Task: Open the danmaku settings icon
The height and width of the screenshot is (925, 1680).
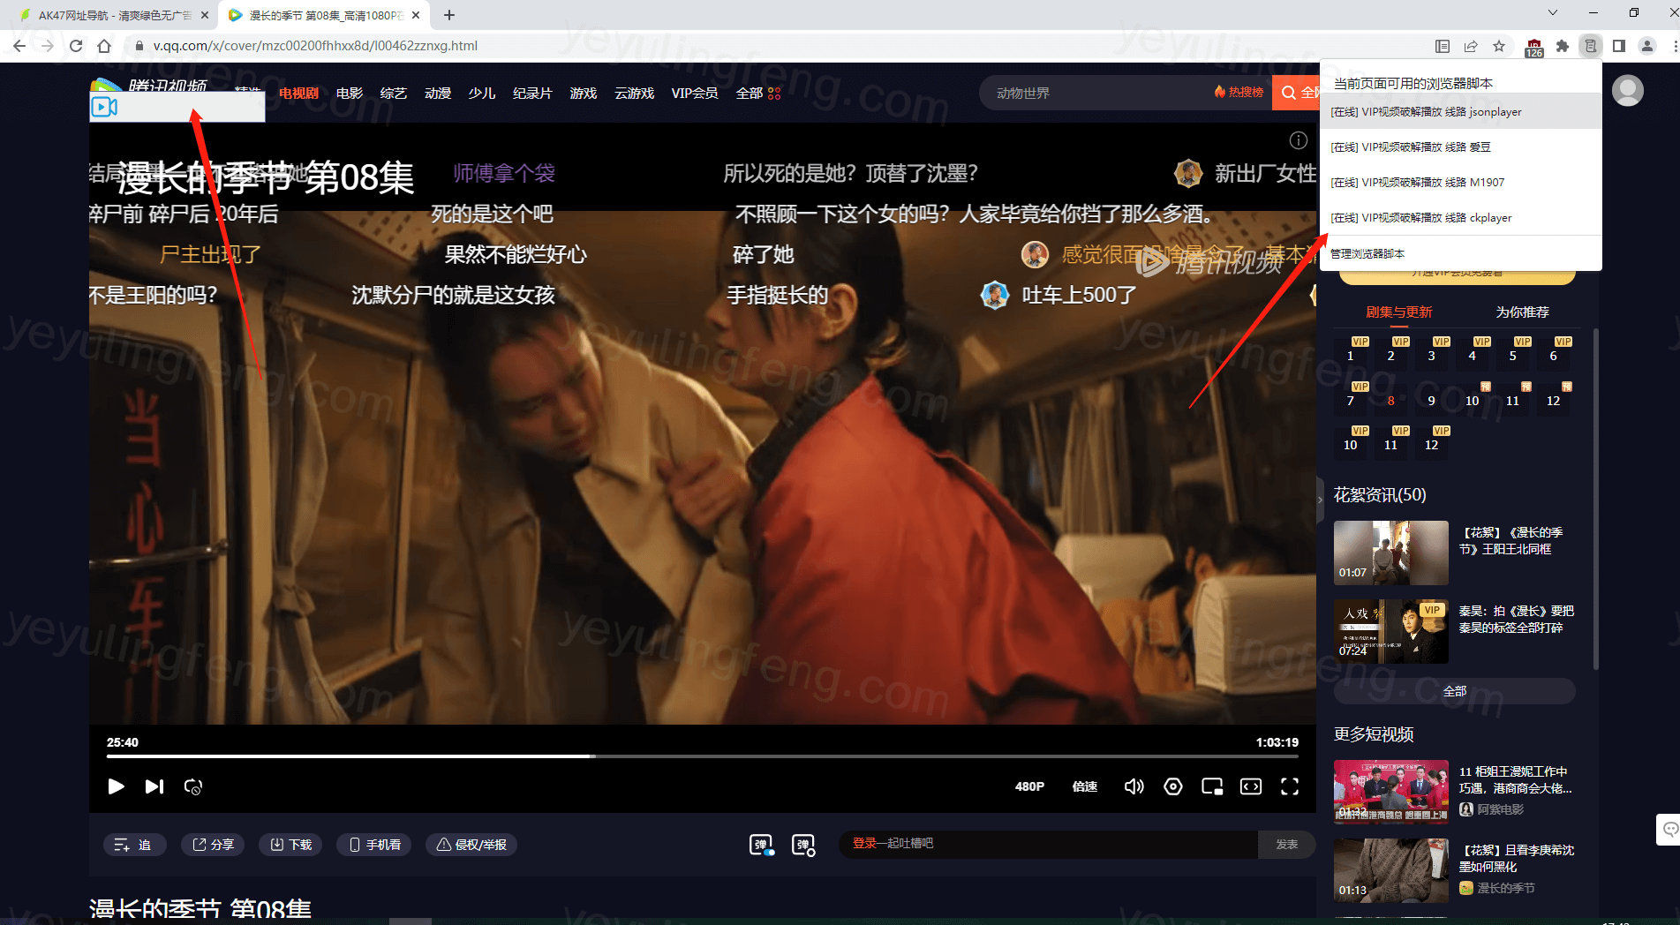Action: 803,845
